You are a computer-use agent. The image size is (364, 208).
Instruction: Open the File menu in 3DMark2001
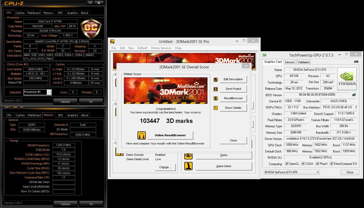coord(114,48)
